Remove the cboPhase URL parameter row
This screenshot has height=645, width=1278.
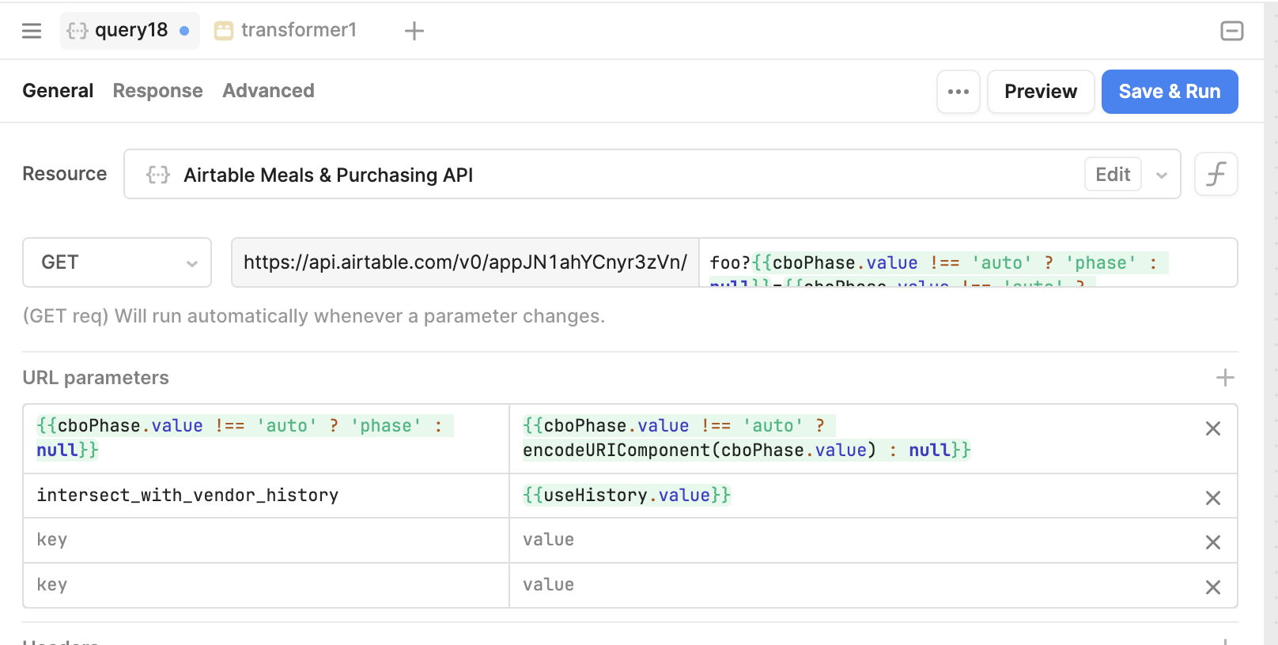click(x=1213, y=428)
